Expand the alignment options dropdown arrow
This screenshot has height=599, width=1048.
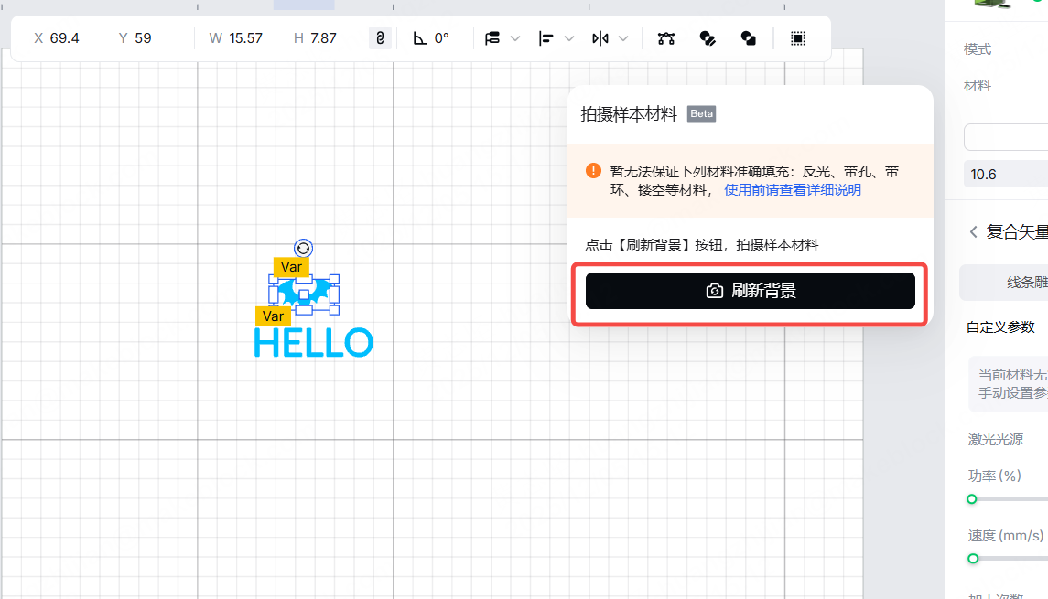click(x=569, y=38)
